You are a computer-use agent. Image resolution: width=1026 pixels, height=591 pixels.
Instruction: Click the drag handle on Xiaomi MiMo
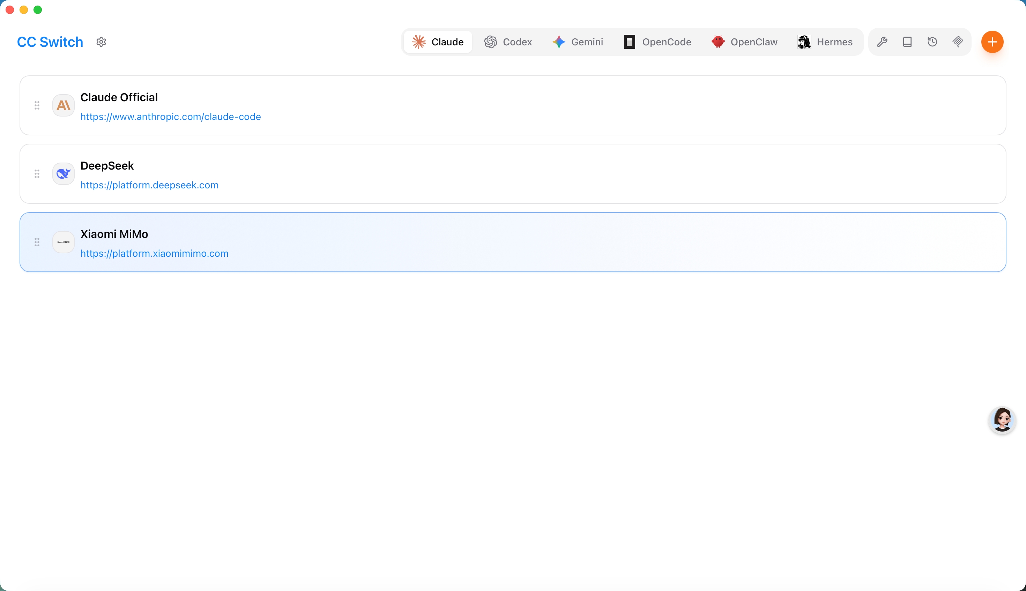(x=37, y=242)
